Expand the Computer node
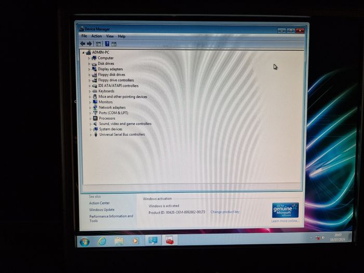This screenshot has height=273, width=364. (89, 58)
